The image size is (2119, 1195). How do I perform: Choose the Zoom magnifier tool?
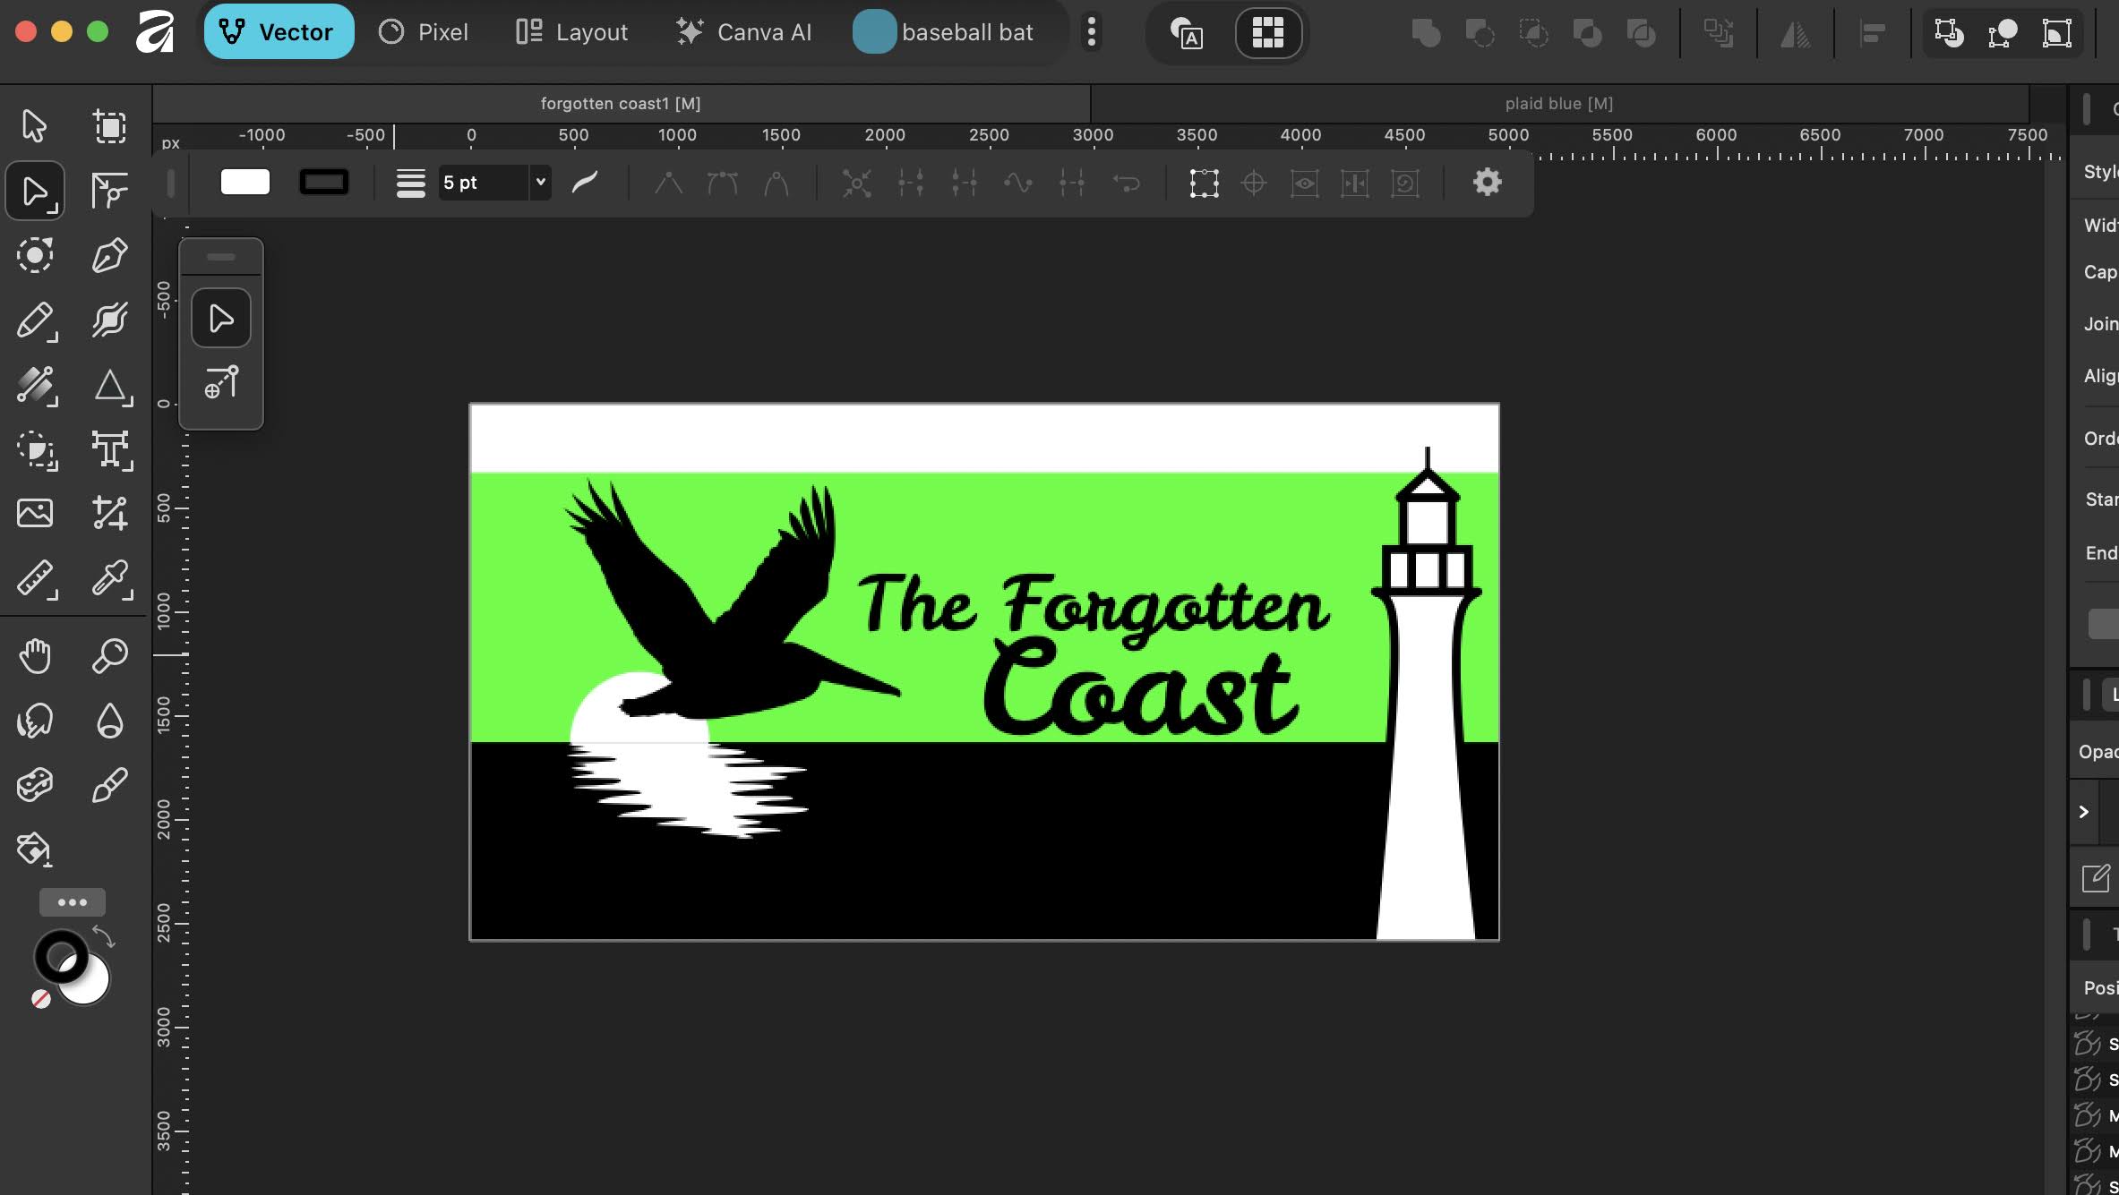110,656
